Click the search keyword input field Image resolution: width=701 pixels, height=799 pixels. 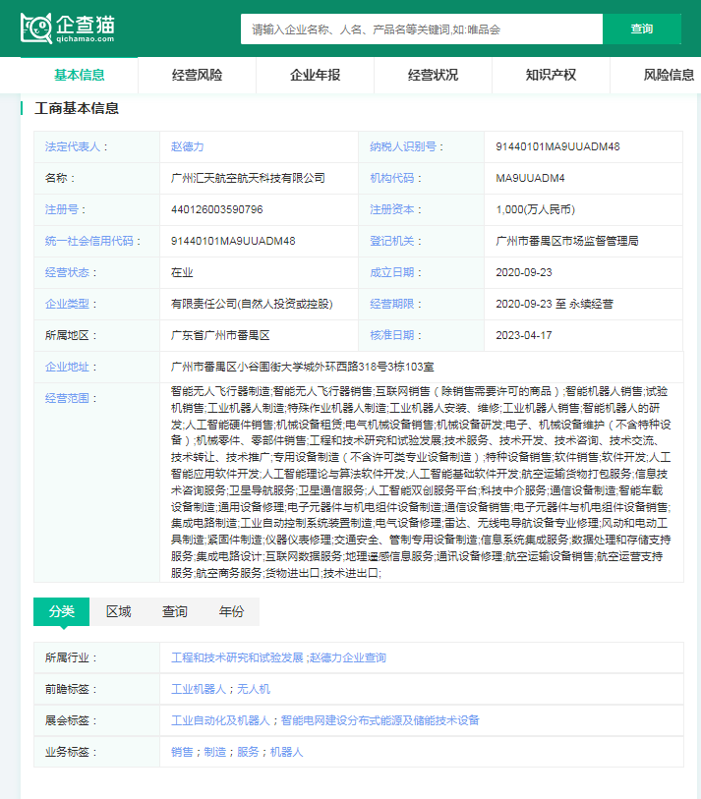[x=422, y=29]
